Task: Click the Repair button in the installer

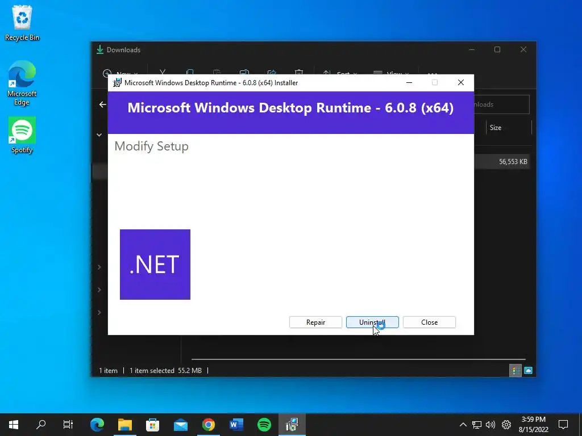Action: point(315,322)
